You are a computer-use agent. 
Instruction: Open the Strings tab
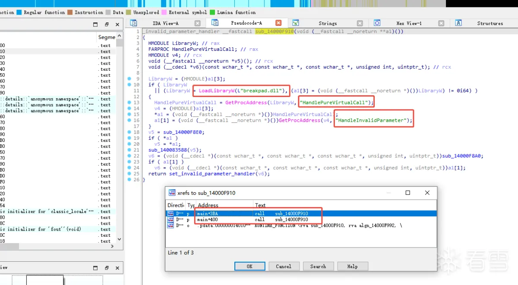click(327, 23)
